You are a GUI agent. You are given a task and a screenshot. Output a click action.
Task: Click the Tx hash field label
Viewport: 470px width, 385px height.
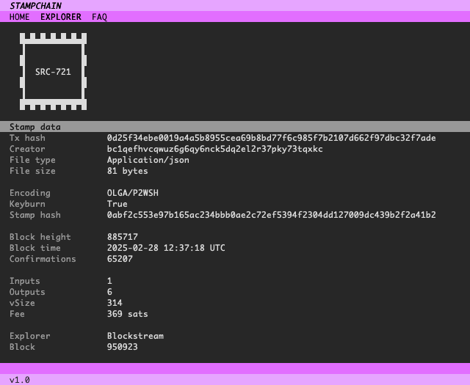27,138
